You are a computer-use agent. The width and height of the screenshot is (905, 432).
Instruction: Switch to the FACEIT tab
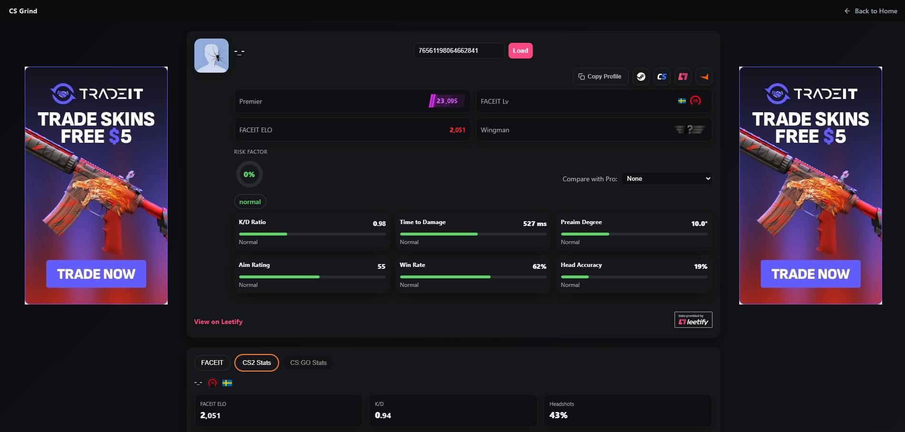212,363
